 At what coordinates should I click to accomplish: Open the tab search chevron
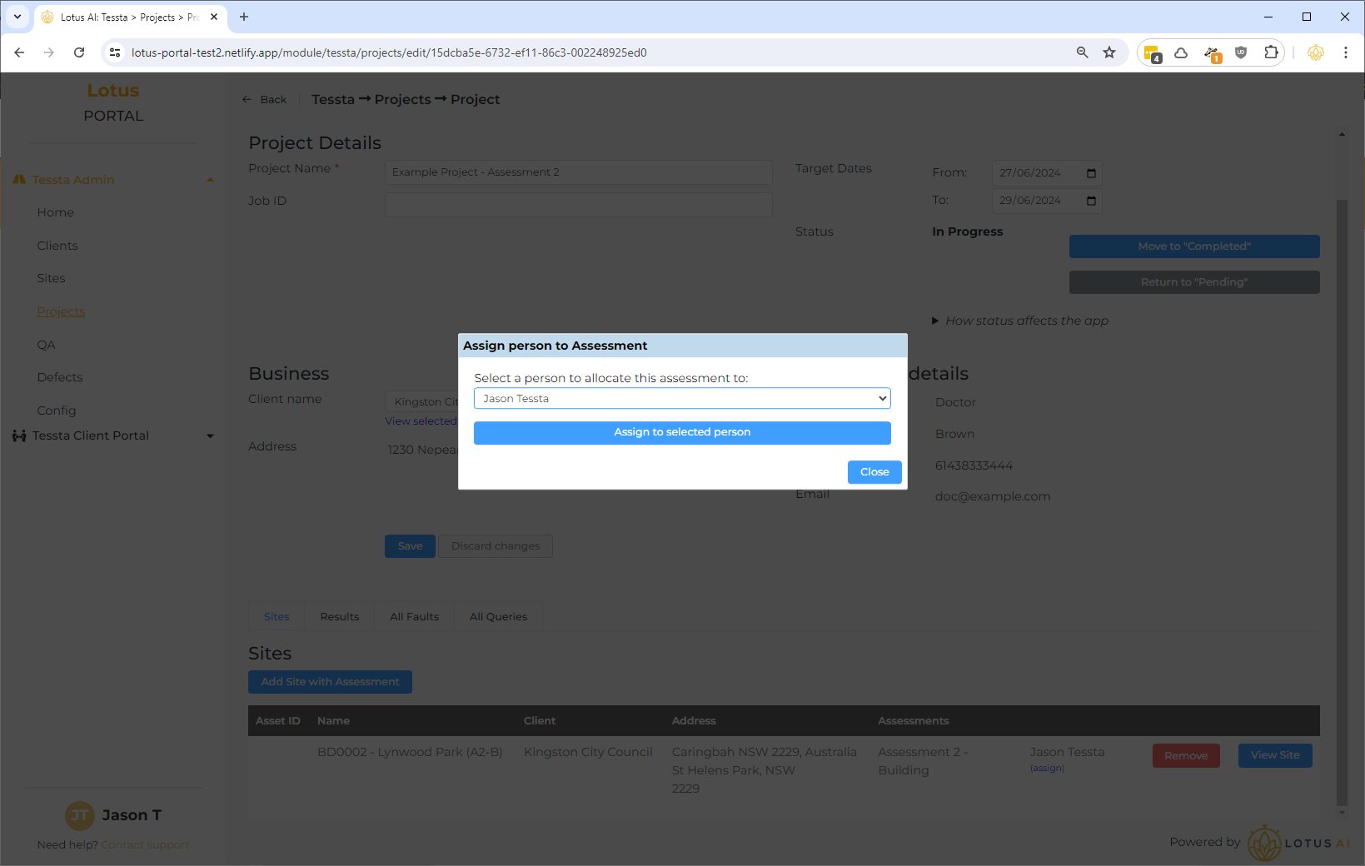(x=17, y=17)
